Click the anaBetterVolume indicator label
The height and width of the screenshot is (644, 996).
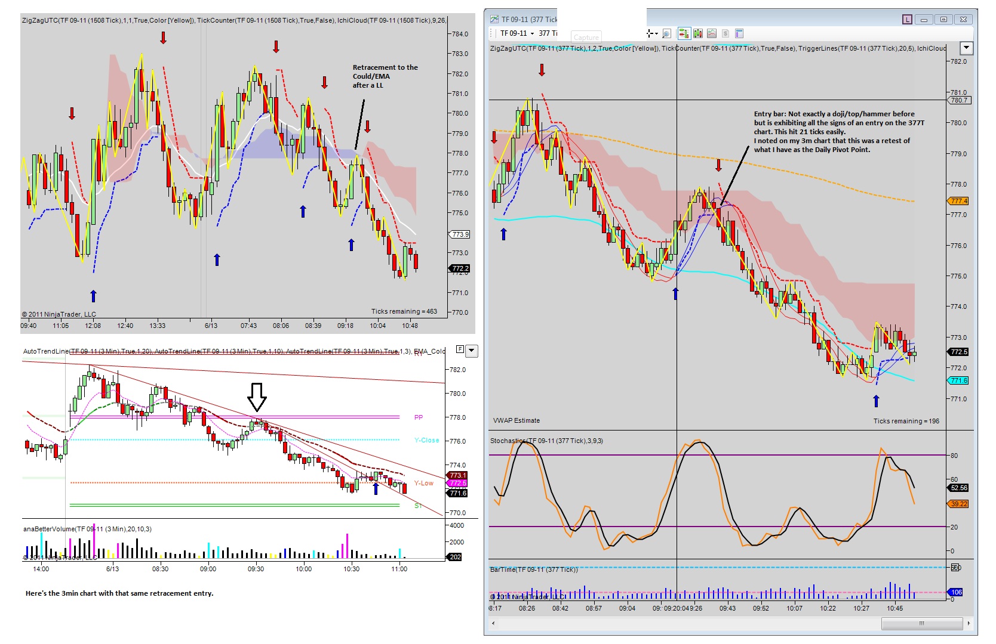[x=87, y=529]
